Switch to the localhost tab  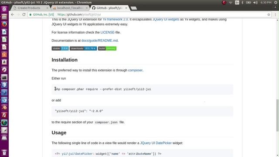[70, 8]
